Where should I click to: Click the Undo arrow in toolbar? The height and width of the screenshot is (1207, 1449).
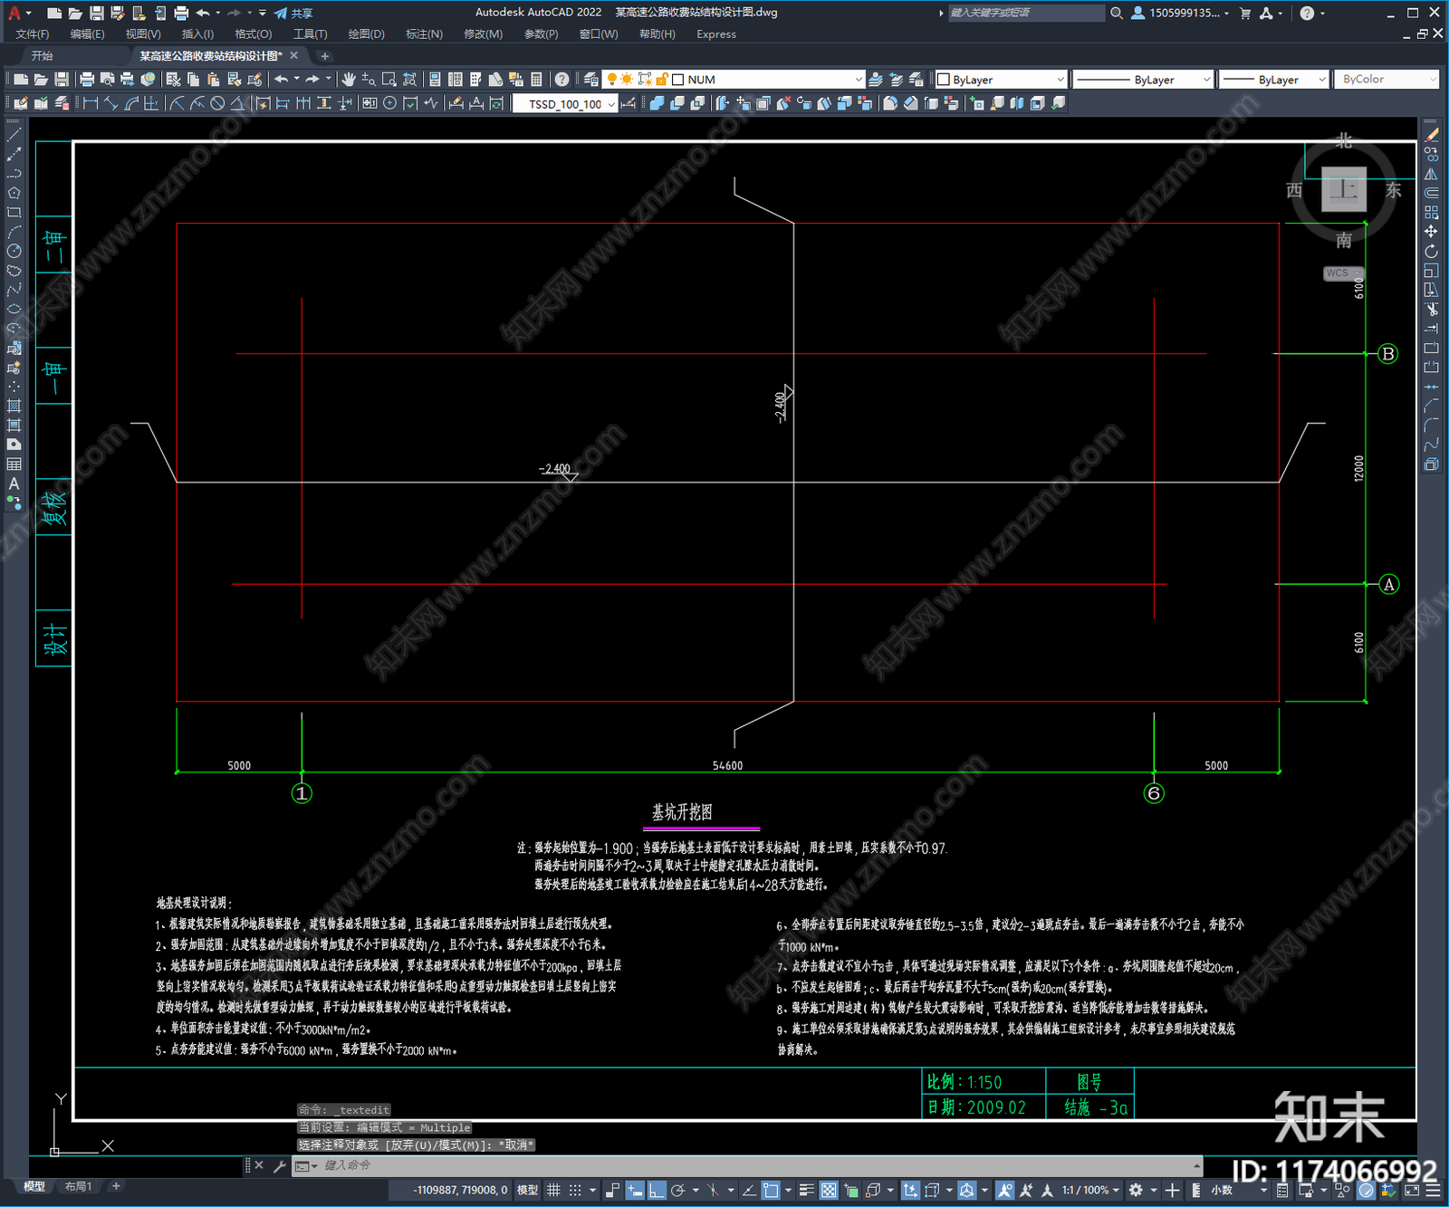[x=282, y=80]
